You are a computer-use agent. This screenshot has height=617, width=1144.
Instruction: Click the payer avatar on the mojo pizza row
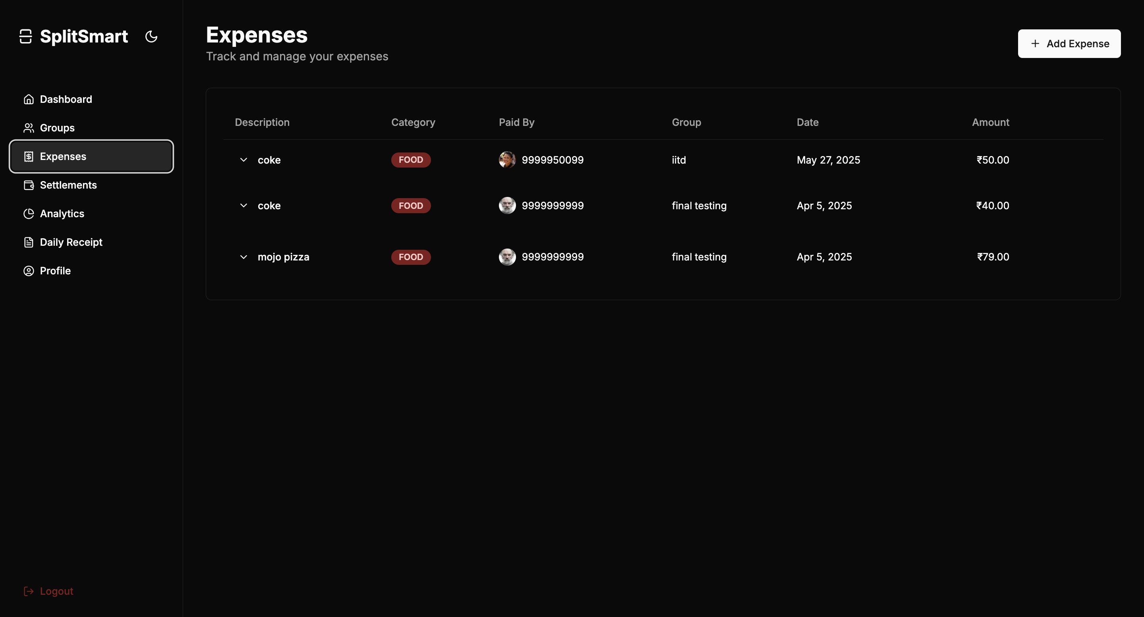pyautogui.click(x=506, y=257)
